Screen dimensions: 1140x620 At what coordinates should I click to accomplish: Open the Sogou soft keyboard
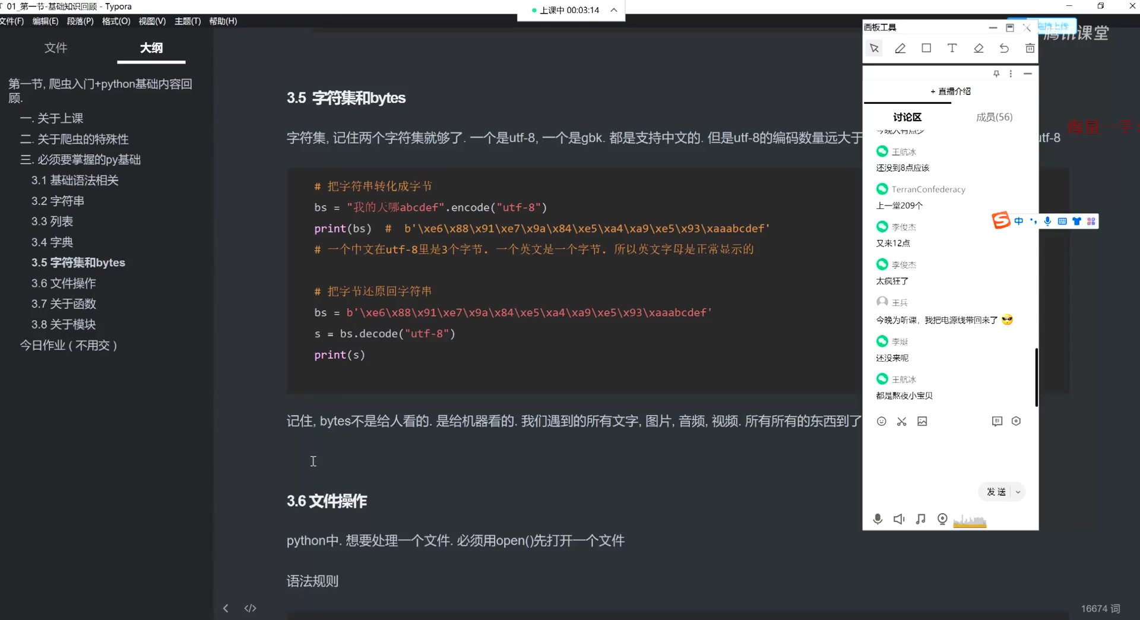click(1062, 221)
